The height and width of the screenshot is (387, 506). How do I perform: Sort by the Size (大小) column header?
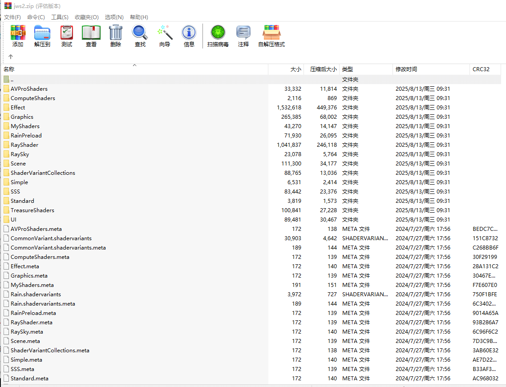point(296,69)
